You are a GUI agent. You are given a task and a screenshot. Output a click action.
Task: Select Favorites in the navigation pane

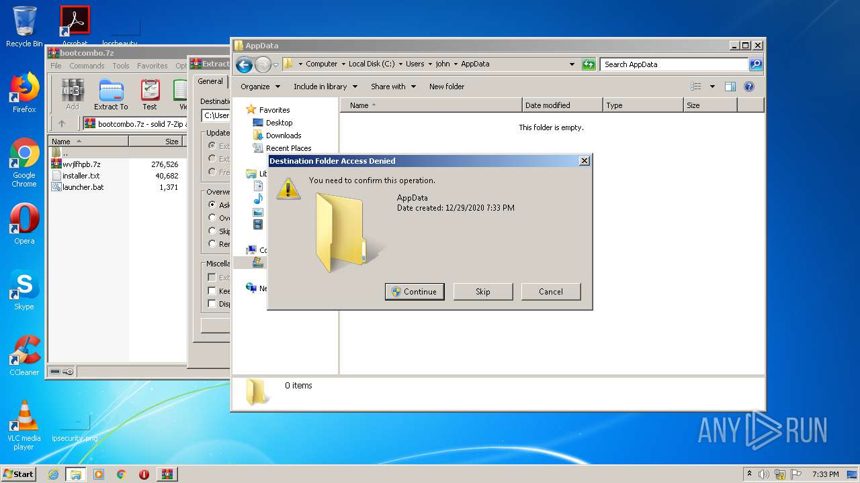[274, 110]
